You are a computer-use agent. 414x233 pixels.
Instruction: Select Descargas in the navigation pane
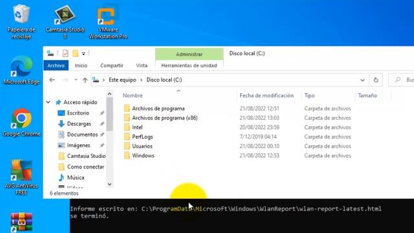pyautogui.click(x=79, y=124)
